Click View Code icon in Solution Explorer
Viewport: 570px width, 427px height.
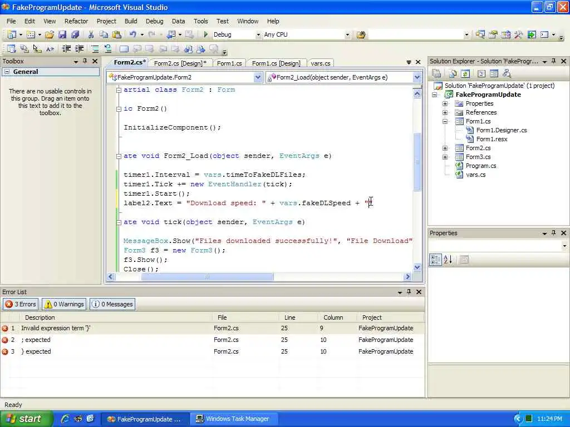[x=481, y=74]
